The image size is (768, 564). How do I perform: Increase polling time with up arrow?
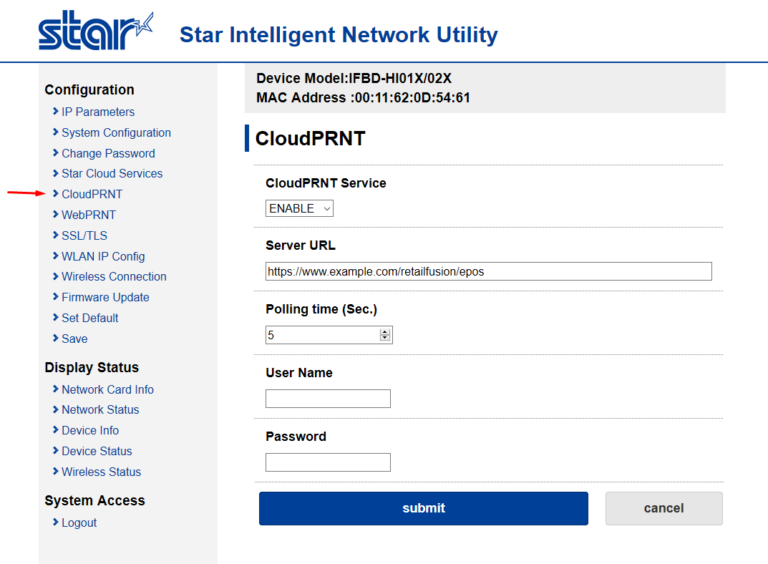click(385, 331)
